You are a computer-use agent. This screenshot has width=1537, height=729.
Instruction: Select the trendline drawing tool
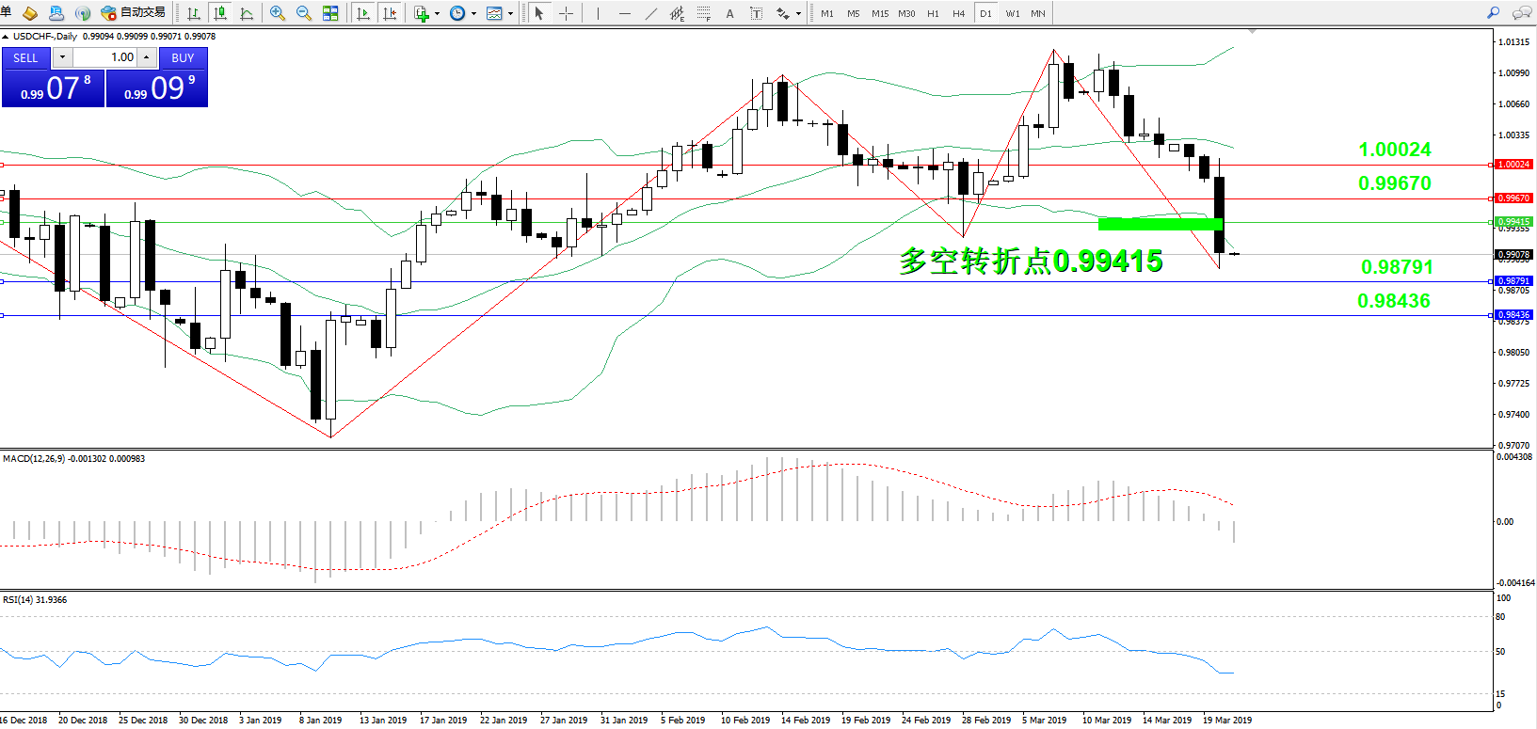650,13
